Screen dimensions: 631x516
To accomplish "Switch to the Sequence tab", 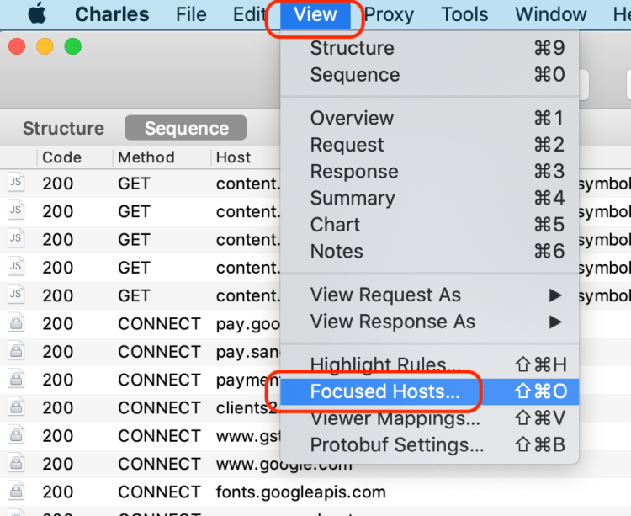I will [186, 128].
